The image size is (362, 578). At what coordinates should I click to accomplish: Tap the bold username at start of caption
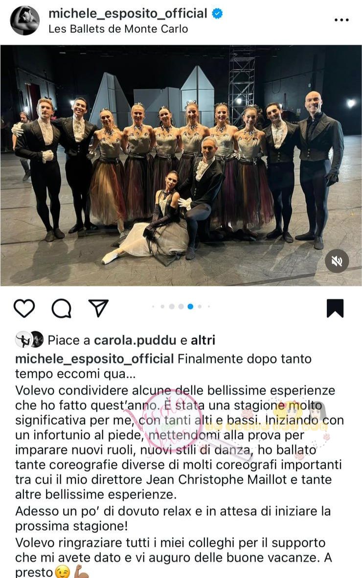coord(94,359)
